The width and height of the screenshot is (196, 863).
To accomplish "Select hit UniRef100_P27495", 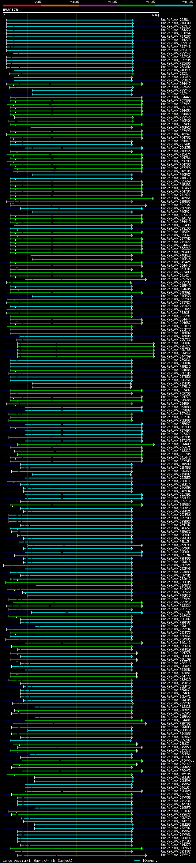I will (x=176, y=131).
